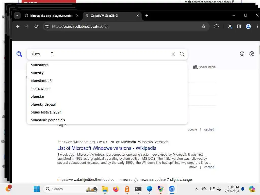260x195 pixels.
Task: Close the CollabVM SearXNG tab
Action: coord(137,15)
